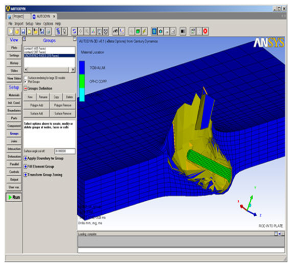Expand the Fill Element Group section
This screenshot has height=268, width=293.
click(26, 167)
